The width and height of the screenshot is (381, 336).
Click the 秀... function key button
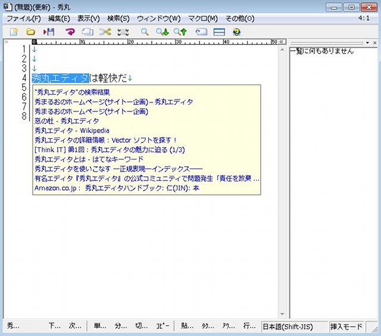(13, 326)
